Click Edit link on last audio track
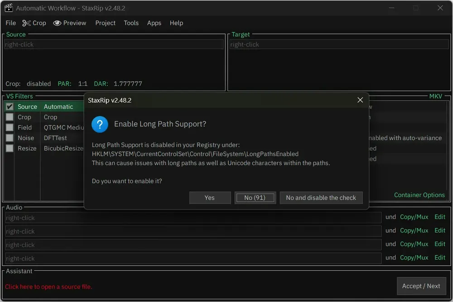This screenshot has width=453, height=302. [x=440, y=258]
